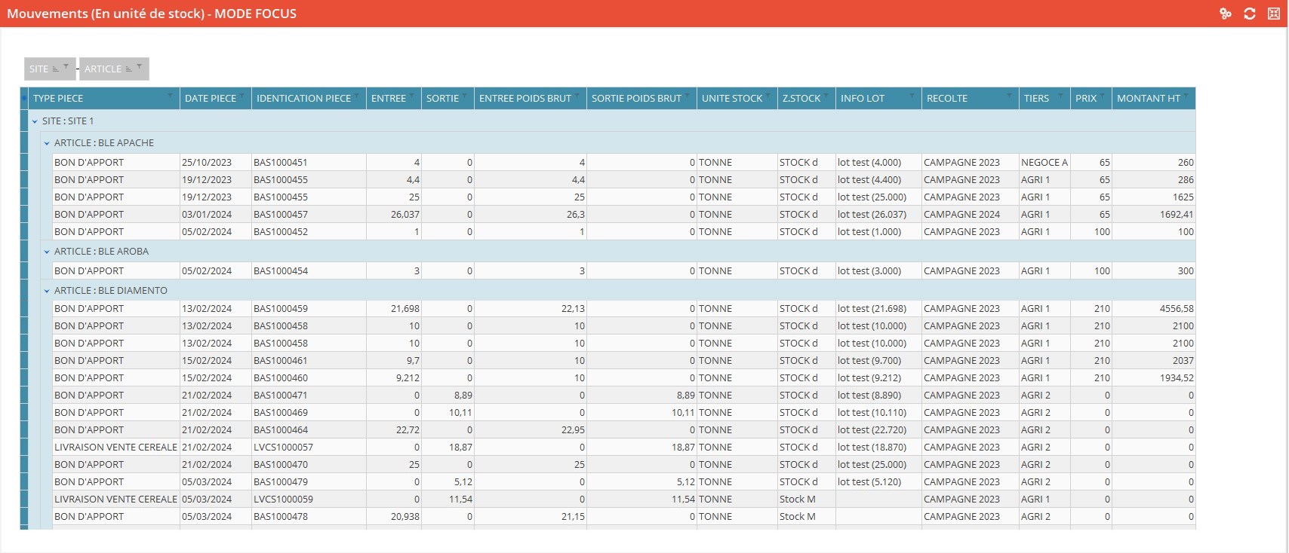Screen dimensions: 1289x553
Task: Open filter on MONTANT HT column
Action: click(x=1186, y=96)
